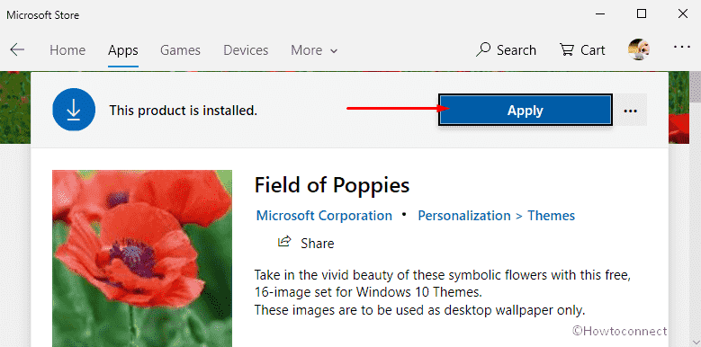Close the Microsoft Store window
Viewport: 701px width, 347px height.
[683, 14]
